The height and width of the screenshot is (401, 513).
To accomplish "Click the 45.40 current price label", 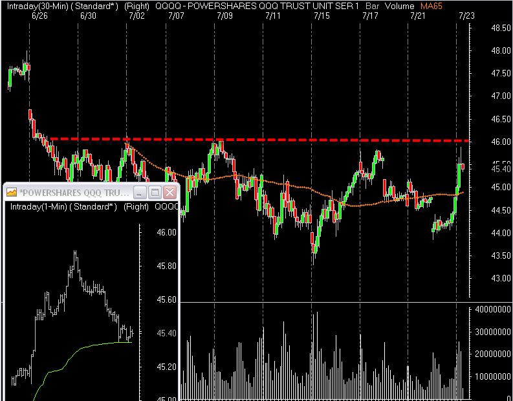I will pos(501,169).
